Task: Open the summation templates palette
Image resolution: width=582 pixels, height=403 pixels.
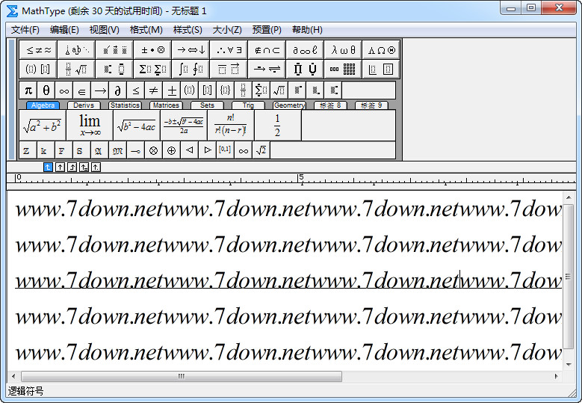Action: point(152,70)
